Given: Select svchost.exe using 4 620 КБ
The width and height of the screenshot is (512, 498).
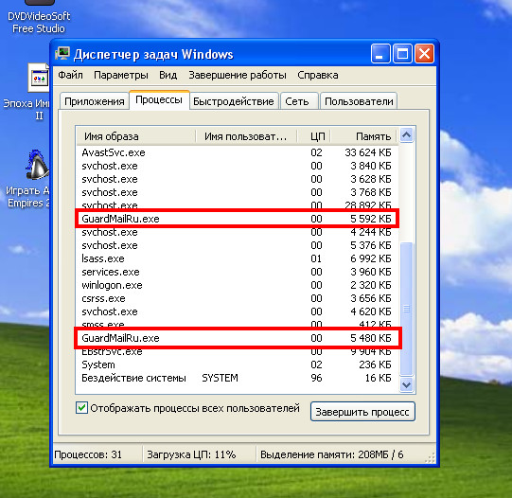Looking at the screenshot, I should (x=238, y=311).
